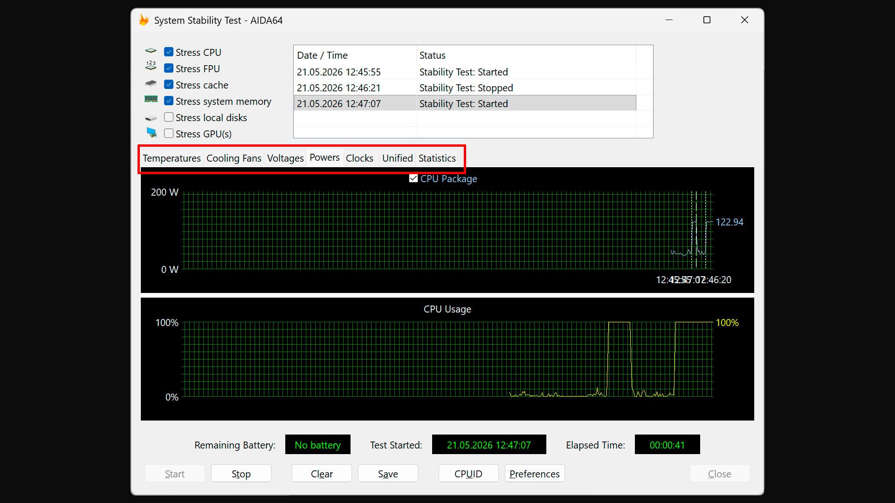Uncheck the Stress CPU checkbox
This screenshot has width=895, height=503.
click(169, 52)
